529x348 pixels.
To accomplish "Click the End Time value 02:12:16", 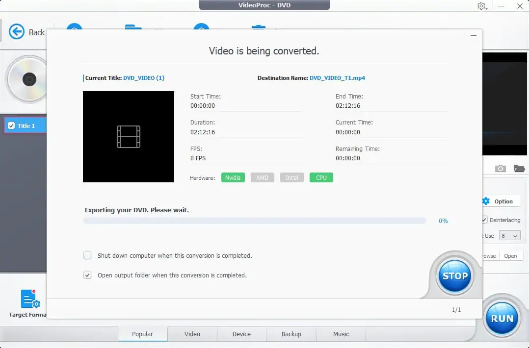I will [348, 106].
